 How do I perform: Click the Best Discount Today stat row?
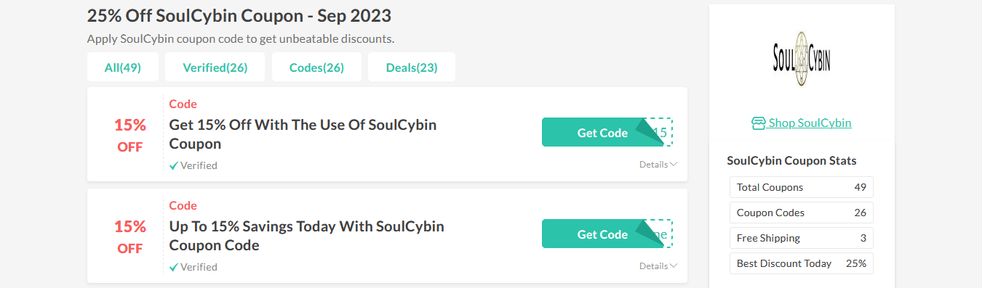click(x=802, y=263)
